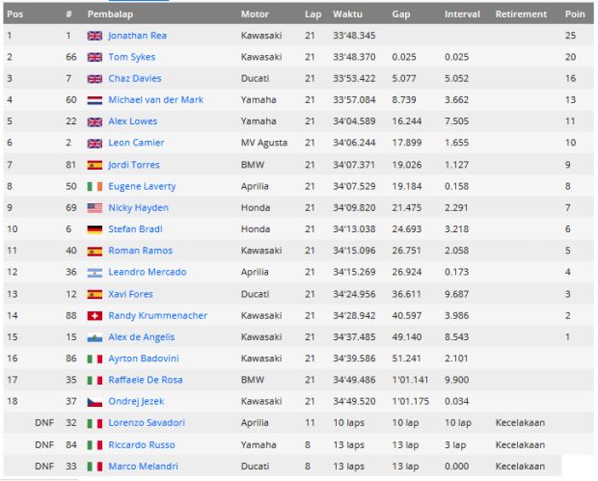Image resolution: width=598 pixels, height=481 pixels.
Task: Open Roman Ramos rider link
Action: point(141,251)
